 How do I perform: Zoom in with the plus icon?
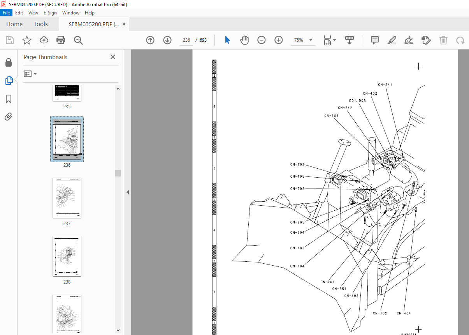[279, 40]
